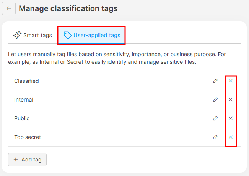Go back using the arrow button
Image resolution: width=249 pixels, height=176 pixels.
pos(9,8)
